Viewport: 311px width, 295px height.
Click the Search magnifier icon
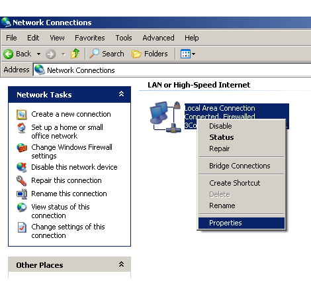pyautogui.click(x=94, y=54)
